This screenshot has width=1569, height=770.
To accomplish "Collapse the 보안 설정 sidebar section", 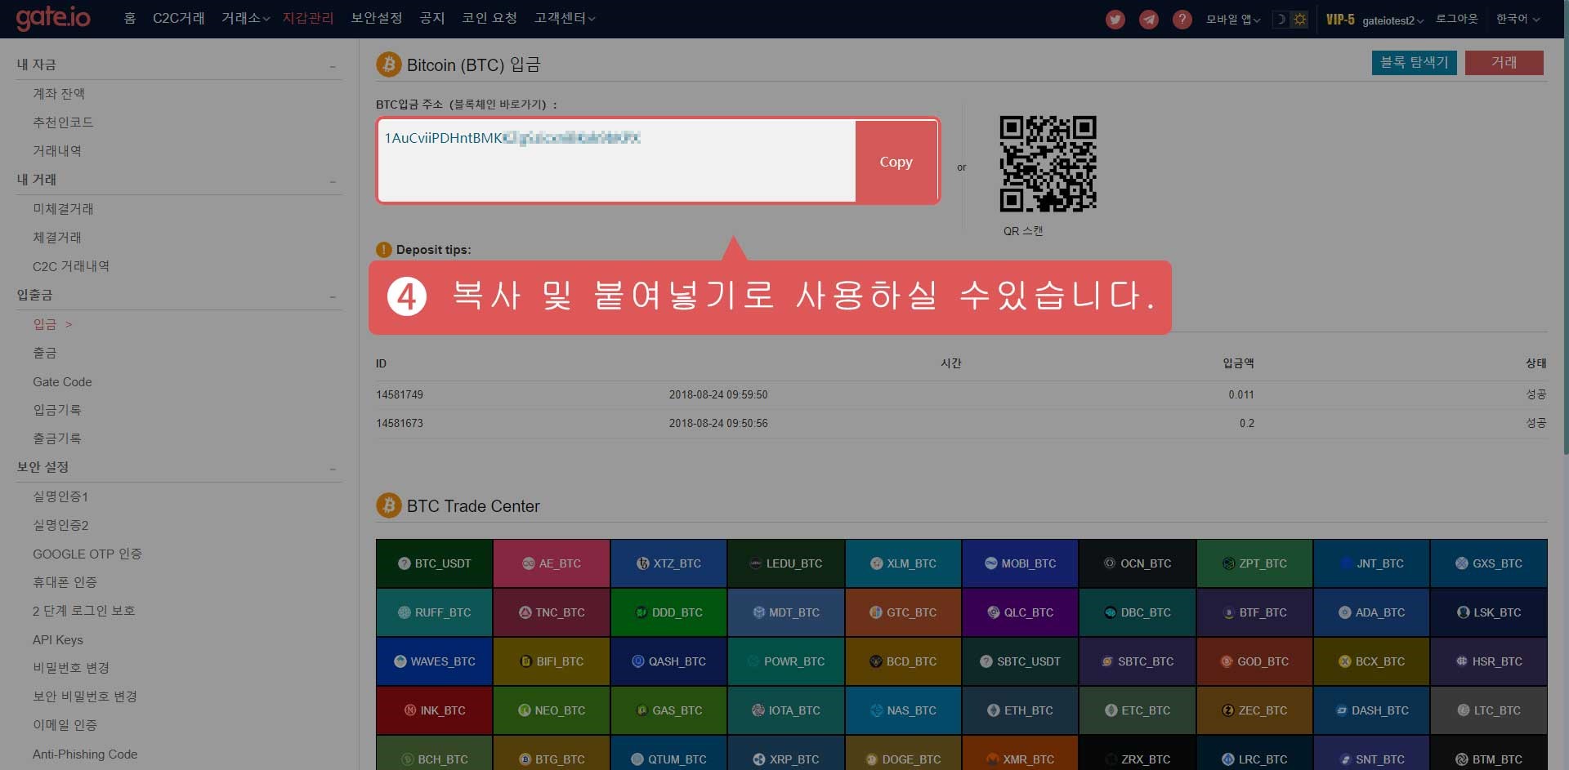I will tap(333, 469).
